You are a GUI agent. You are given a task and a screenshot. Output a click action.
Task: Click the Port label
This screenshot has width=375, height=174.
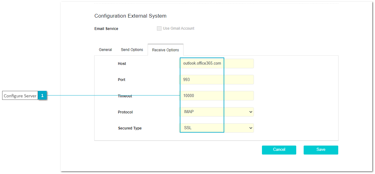coord(122,80)
